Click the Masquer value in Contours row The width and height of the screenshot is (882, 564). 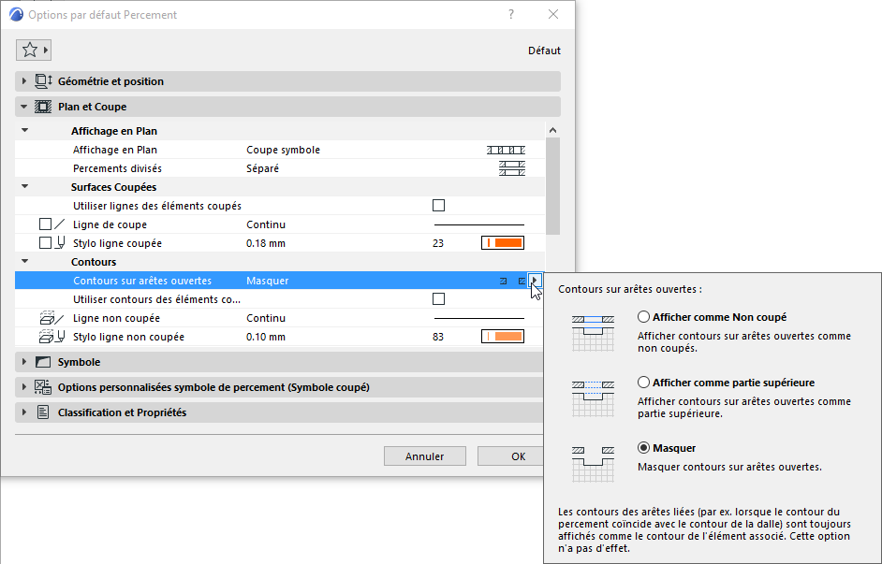[x=267, y=281]
